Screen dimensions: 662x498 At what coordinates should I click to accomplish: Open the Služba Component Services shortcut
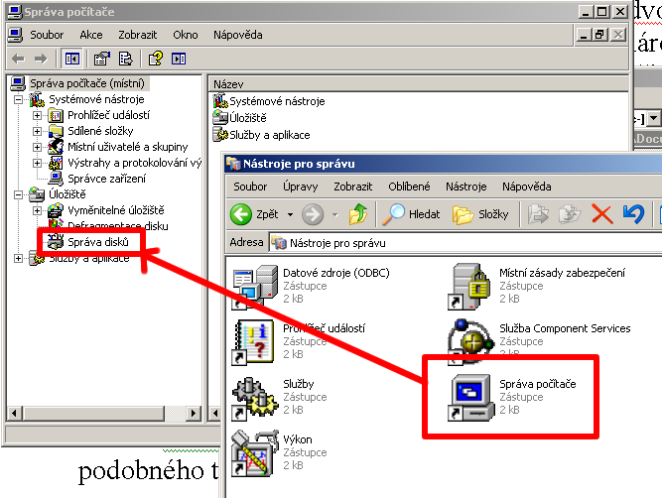coord(468,340)
